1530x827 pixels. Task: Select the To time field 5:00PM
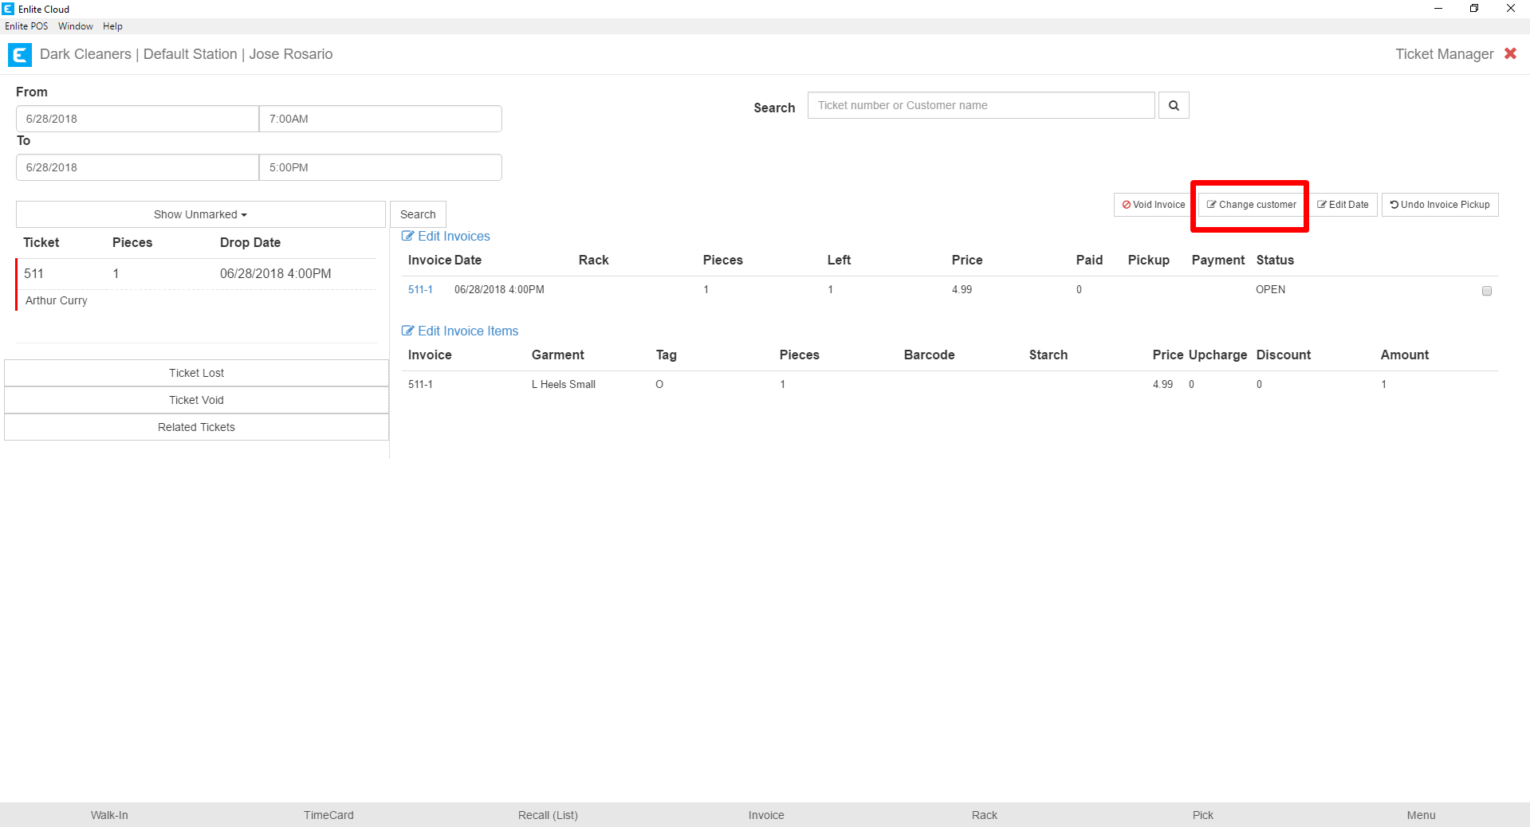(380, 167)
